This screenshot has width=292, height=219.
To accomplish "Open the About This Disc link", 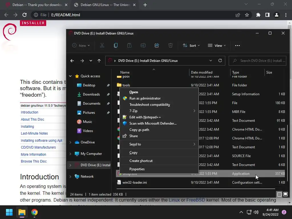I will [33, 119].
